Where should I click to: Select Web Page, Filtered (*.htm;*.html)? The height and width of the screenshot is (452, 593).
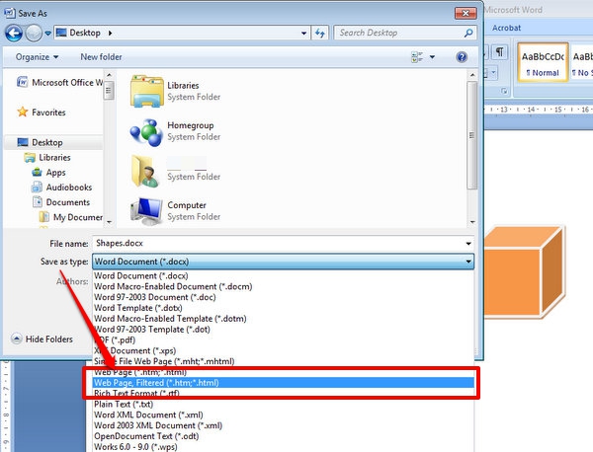click(x=284, y=383)
